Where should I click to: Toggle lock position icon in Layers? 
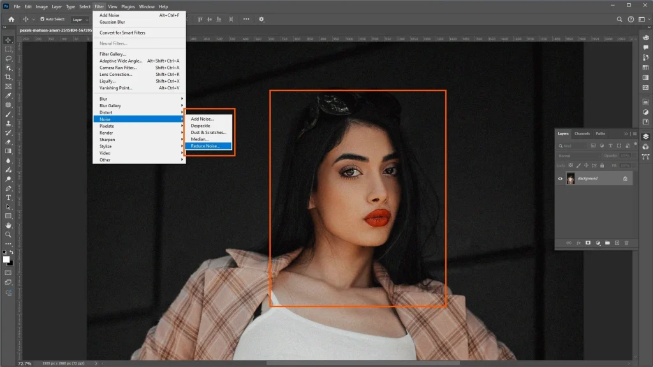coord(587,165)
